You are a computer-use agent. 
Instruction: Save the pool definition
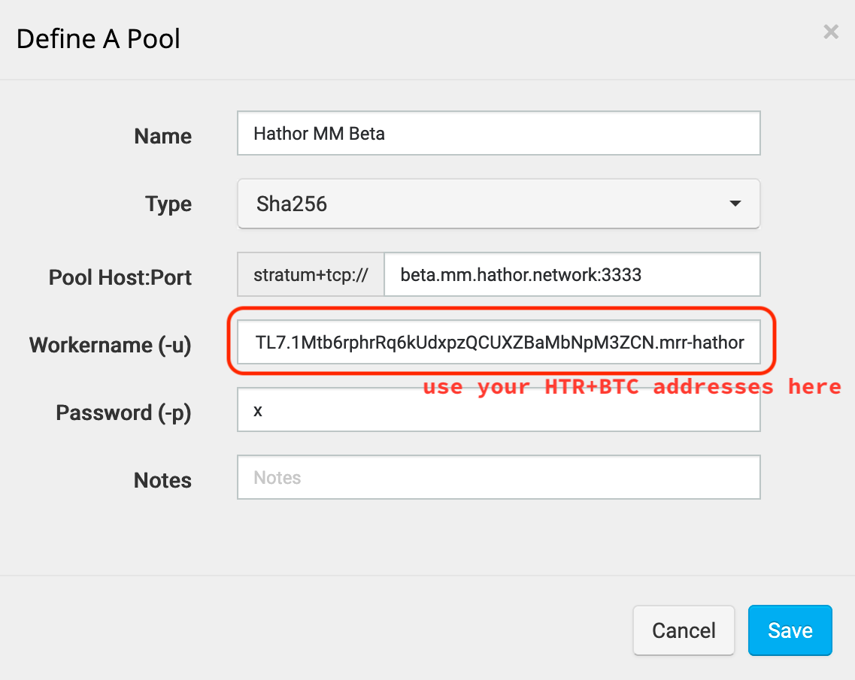790,630
